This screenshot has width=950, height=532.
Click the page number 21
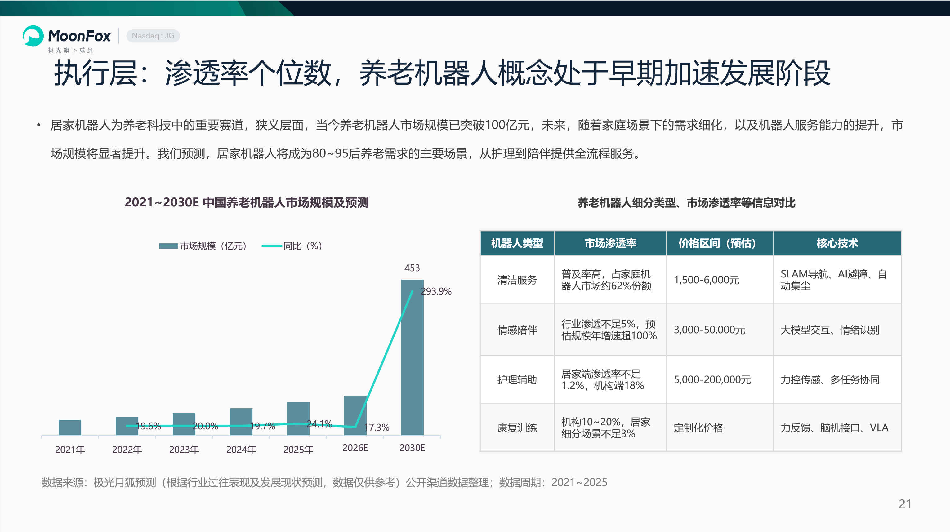[905, 504]
